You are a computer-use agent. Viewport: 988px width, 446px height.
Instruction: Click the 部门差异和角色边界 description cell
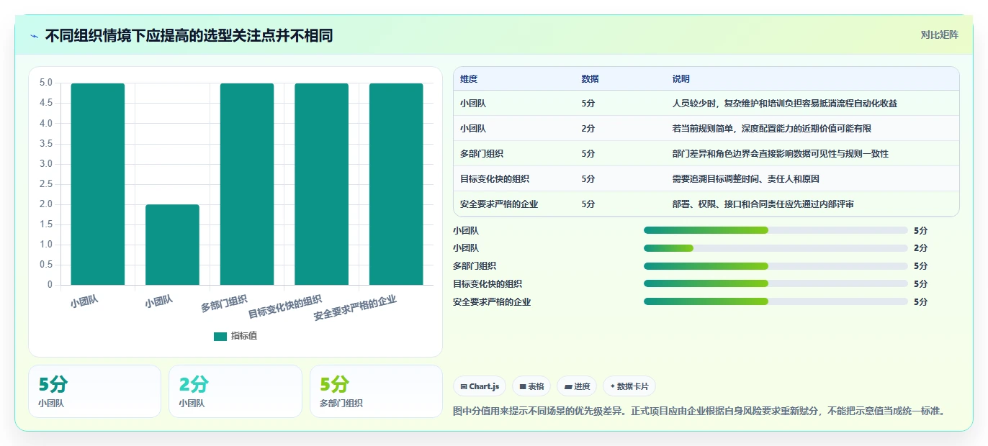780,154
